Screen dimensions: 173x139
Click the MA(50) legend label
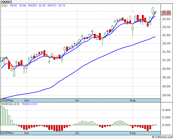32,6
